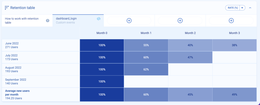Screen dimensions: 260x105
Task: Open the retention table help question mark
Action: [x=47, y=21]
